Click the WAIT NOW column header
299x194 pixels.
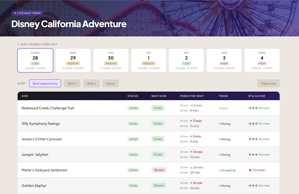[159, 96]
